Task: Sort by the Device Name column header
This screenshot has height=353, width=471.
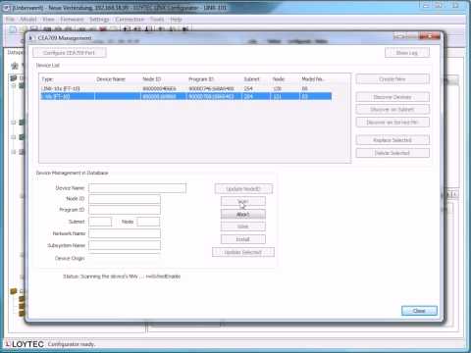Action: (x=111, y=79)
